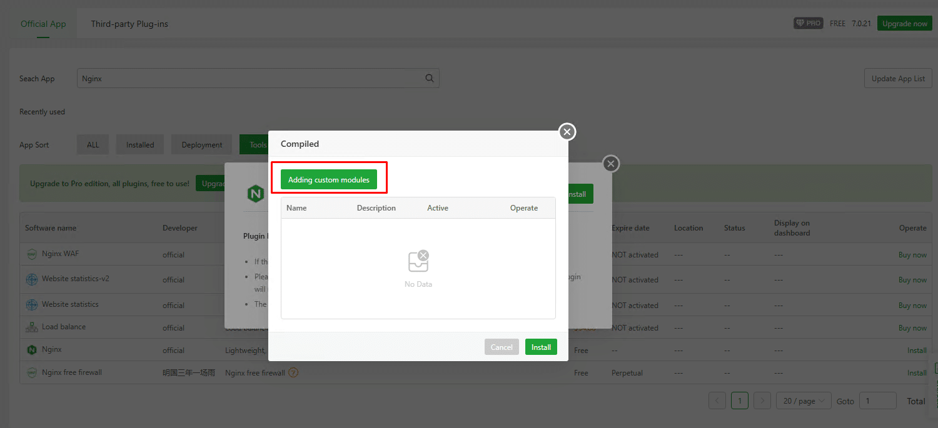Click the Load balance row icon

[32, 327]
